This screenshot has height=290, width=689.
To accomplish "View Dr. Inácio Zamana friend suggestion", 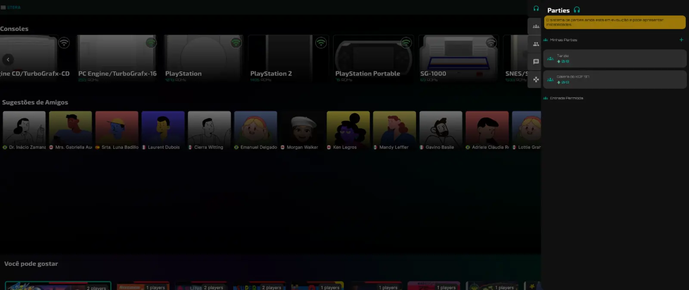I will [24, 131].
